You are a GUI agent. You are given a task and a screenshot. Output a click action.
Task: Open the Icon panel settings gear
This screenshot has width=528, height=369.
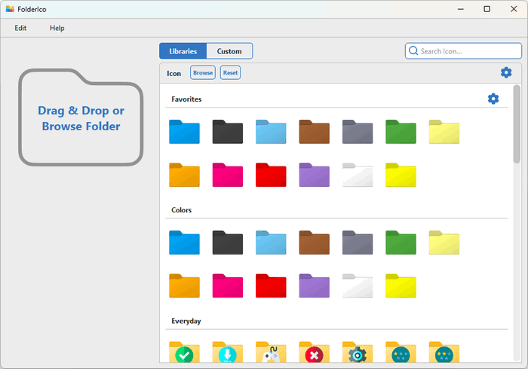pos(506,72)
